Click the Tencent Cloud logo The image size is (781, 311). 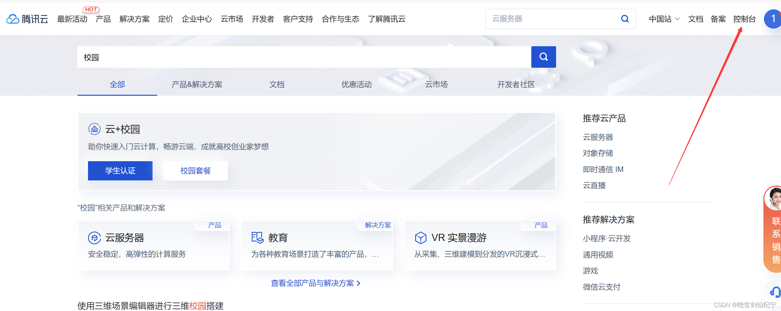click(x=27, y=19)
